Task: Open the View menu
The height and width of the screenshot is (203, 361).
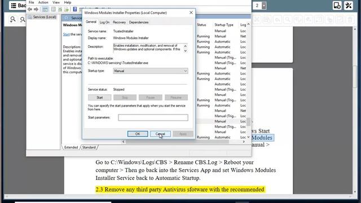Action: (x=56, y=2)
